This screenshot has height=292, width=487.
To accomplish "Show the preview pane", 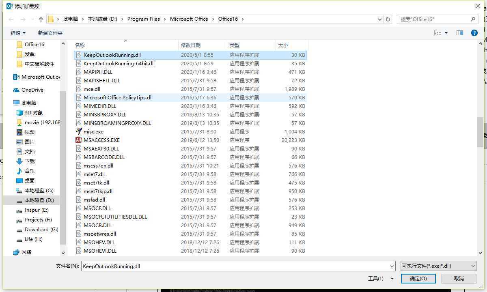I will coord(460,33).
